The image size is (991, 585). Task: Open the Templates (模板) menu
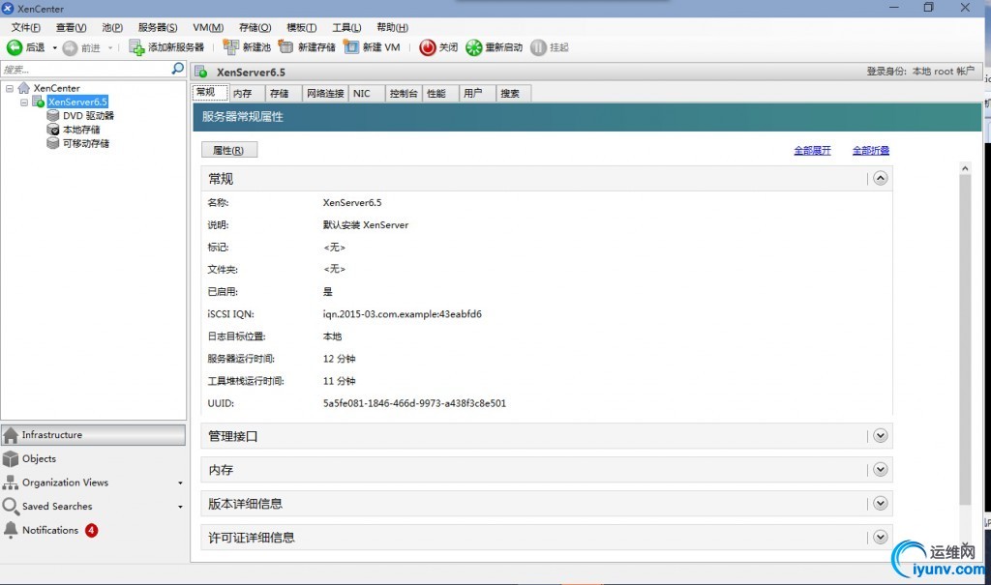coord(302,27)
